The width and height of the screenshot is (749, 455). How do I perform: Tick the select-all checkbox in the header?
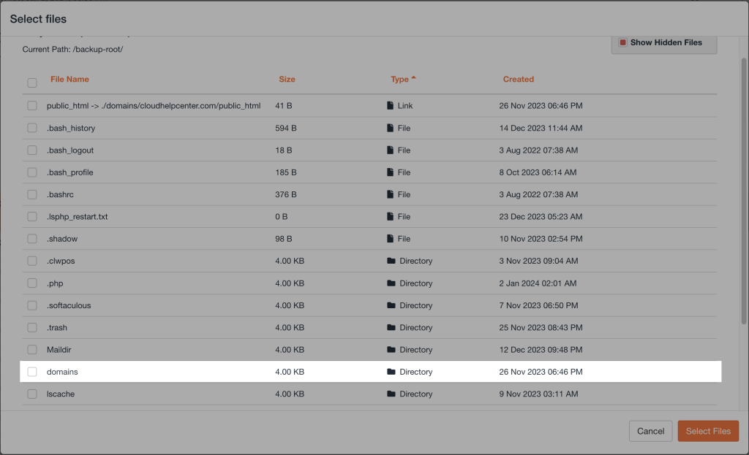(x=32, y=83)
